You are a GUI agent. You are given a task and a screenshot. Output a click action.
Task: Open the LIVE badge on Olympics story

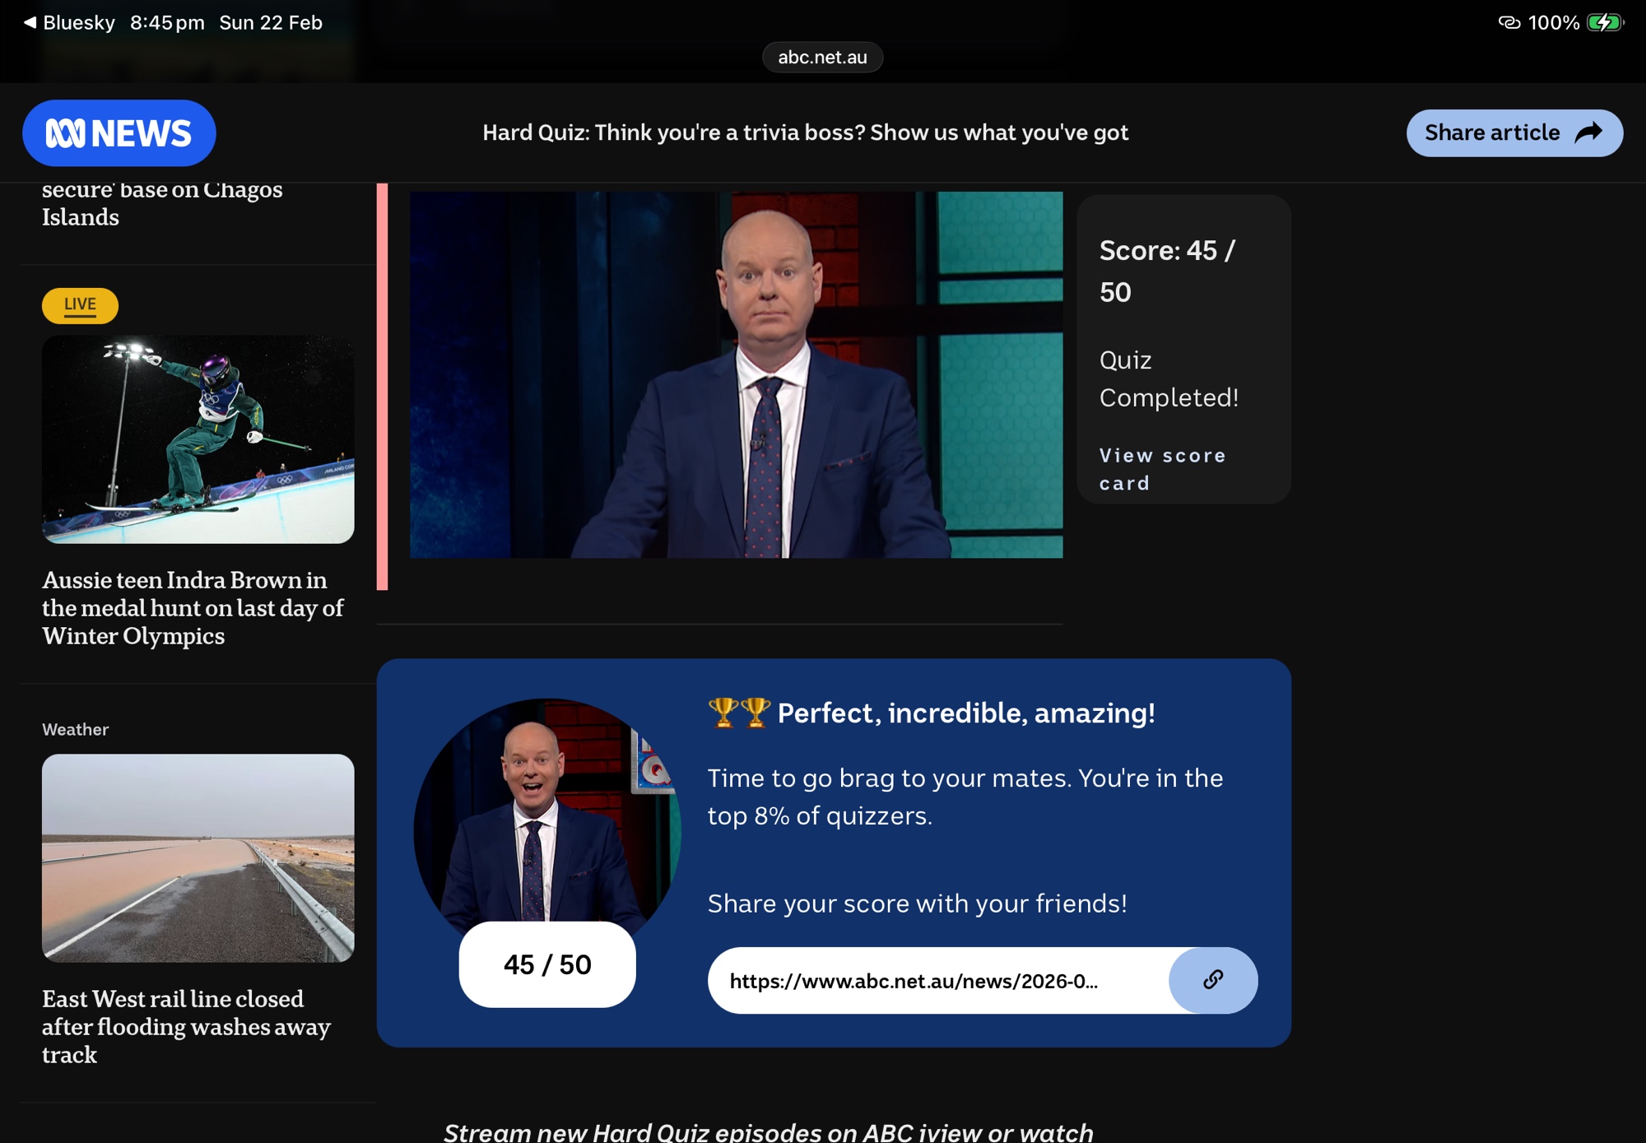pyautogui.click(x=80, y=305)
